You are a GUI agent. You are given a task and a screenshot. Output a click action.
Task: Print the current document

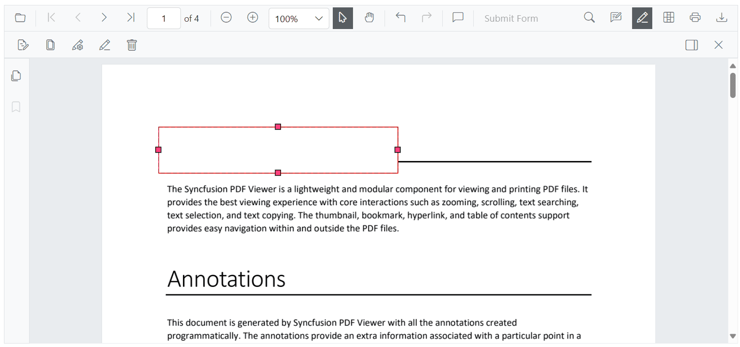coord(695,17)
